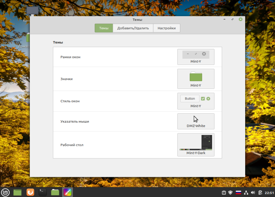
Task: Open the Рамки окон Mint-Y theme chooser
Action: [x=196, y=57]
